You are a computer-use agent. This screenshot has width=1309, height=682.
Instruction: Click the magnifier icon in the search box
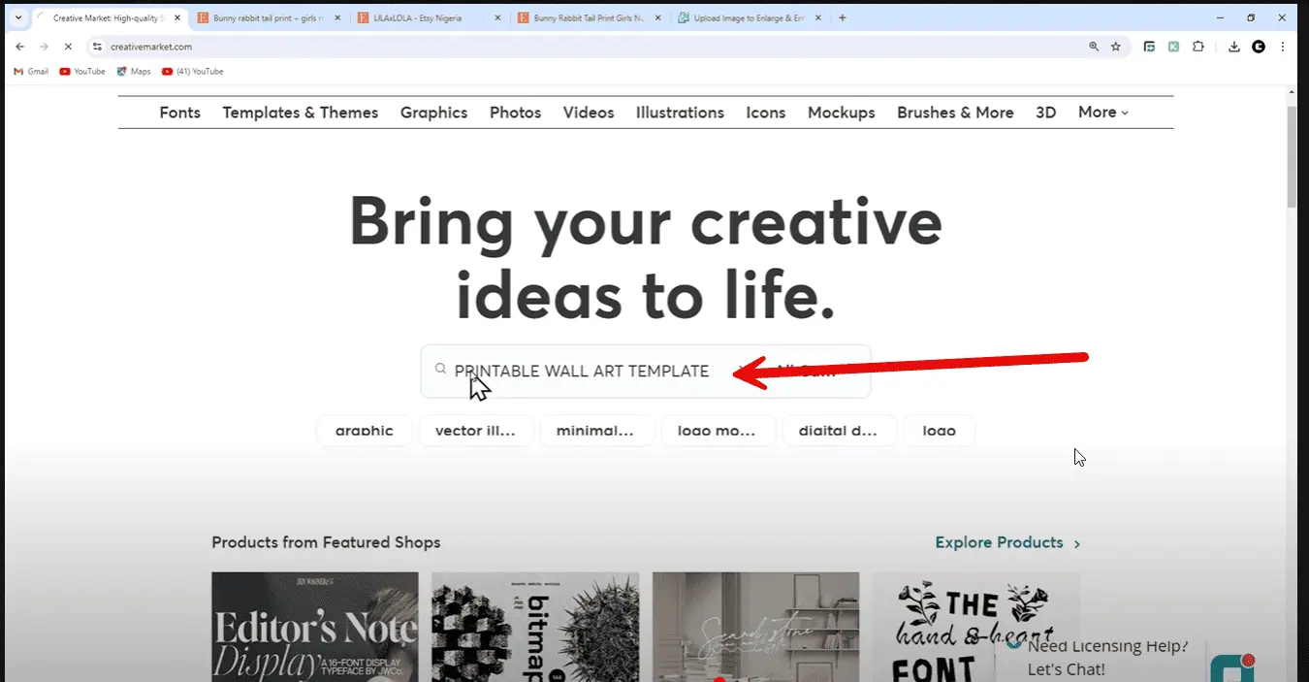440,369
